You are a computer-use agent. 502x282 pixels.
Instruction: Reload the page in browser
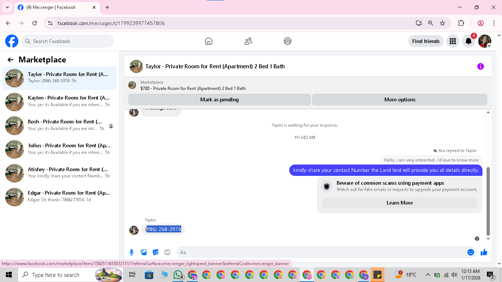point(35,23)
